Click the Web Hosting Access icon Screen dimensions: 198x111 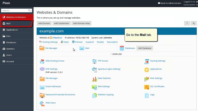click(x=42, y=62)
